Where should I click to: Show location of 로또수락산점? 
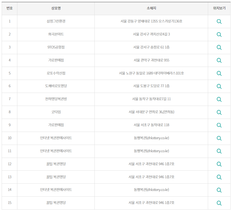pyautogui.click(x=219, y=73)
